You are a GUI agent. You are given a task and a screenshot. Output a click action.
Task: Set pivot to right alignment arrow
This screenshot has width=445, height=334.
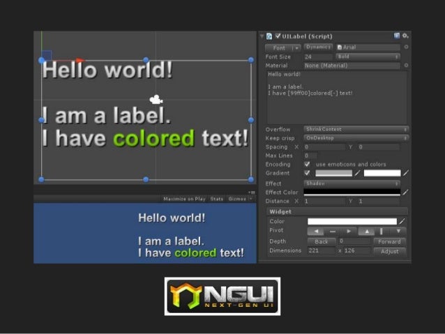click(349, 231)
